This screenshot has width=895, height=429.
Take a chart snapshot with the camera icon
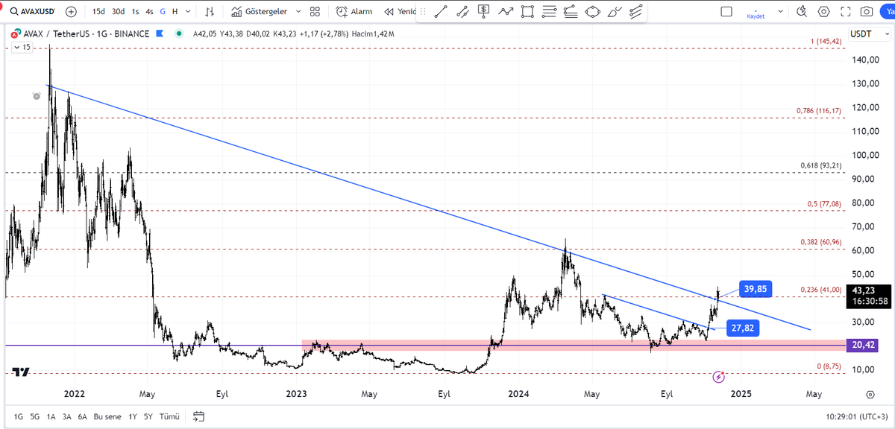(x=866, y=11)
